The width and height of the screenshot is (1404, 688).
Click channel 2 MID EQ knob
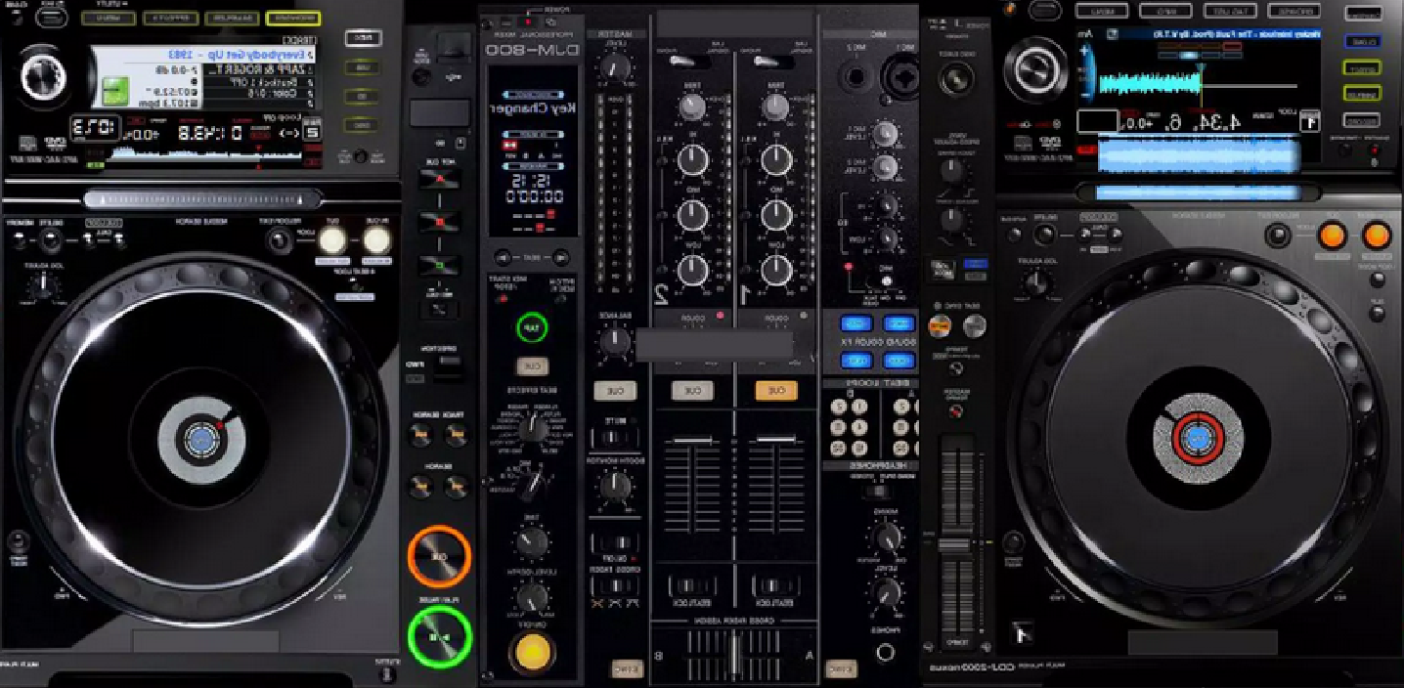[692, 214]
